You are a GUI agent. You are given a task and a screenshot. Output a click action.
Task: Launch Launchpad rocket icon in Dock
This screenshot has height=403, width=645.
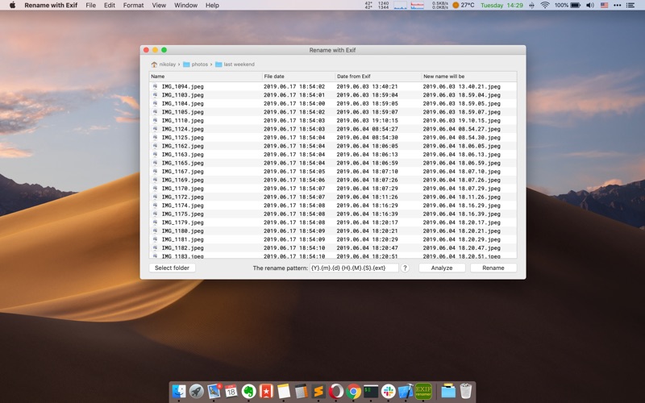click(x=196, y=391)
